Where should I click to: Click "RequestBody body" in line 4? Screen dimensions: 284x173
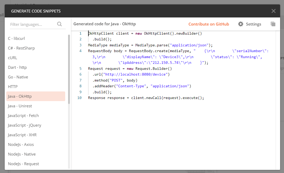(x=105, y=51)
